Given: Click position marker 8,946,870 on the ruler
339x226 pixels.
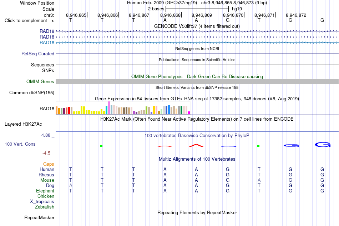Looking at the screenshot, I should tap(233, 15).
